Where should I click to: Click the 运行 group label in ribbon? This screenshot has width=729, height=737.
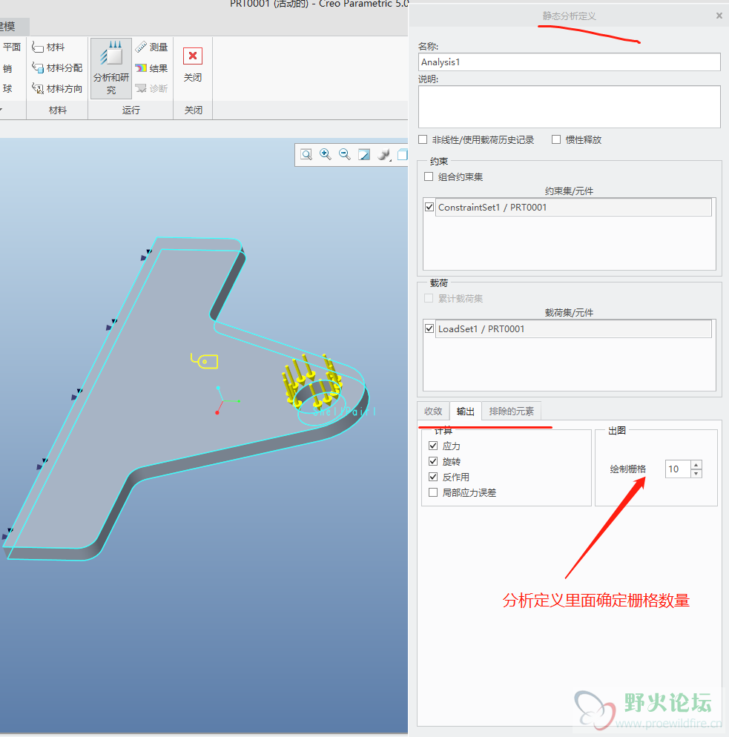tap(131, 110)
